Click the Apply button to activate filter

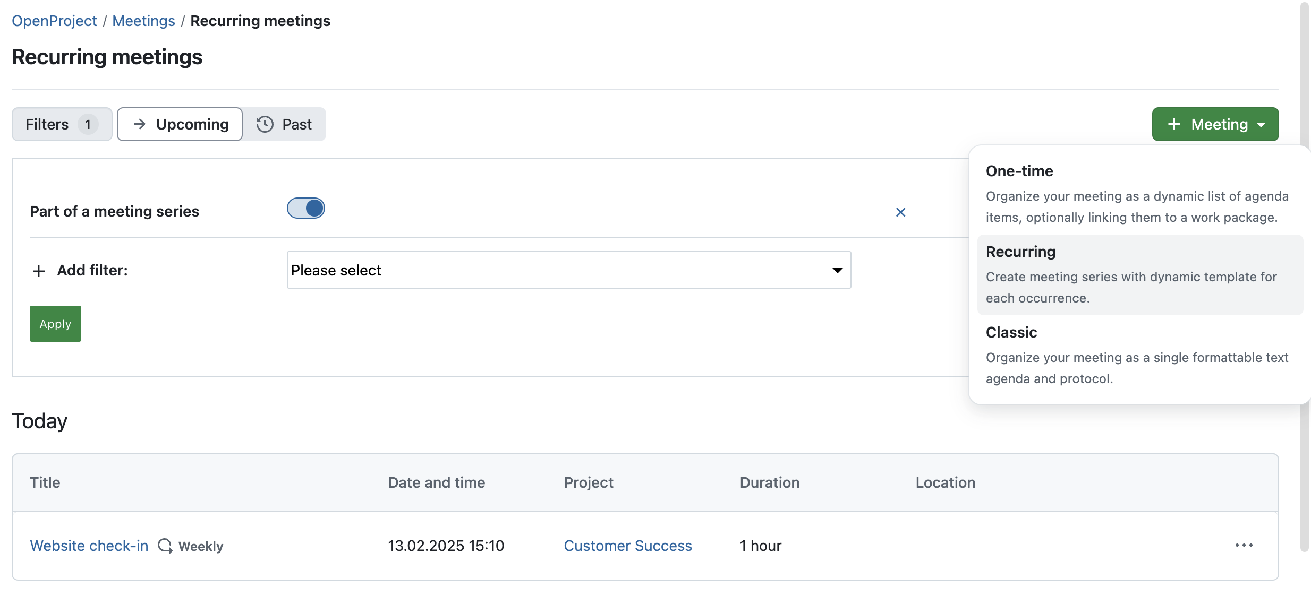point(54,323)
